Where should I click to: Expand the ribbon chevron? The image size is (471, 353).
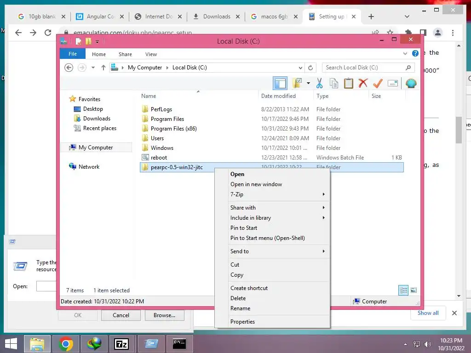(405, 54)
